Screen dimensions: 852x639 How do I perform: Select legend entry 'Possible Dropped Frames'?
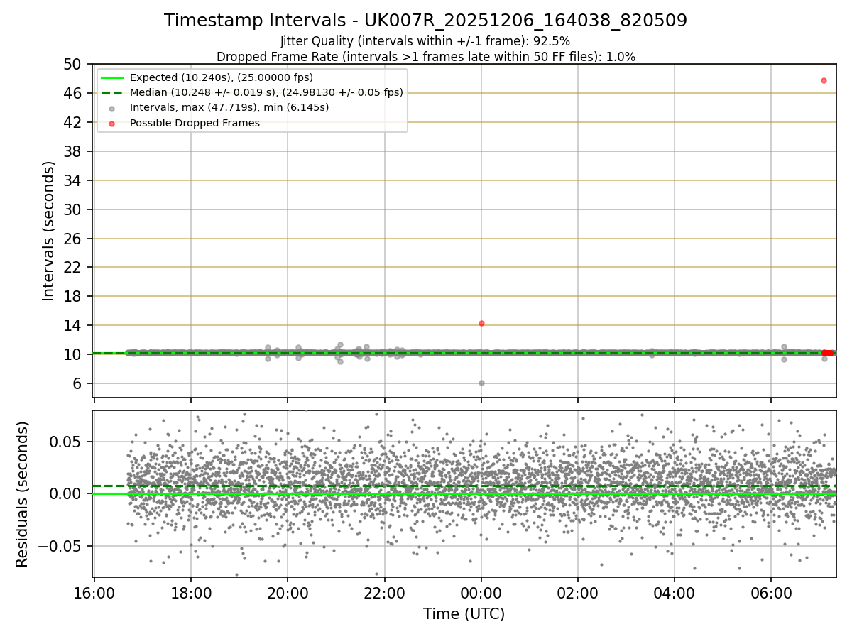tap(195, 123)
